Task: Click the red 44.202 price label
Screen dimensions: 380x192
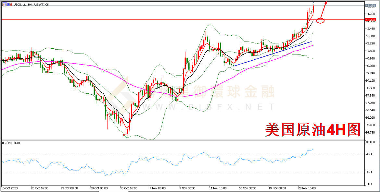Action: (370, 20)
